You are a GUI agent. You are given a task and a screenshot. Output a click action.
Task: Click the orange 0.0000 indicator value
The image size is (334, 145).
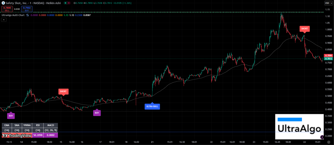[59, 15]
